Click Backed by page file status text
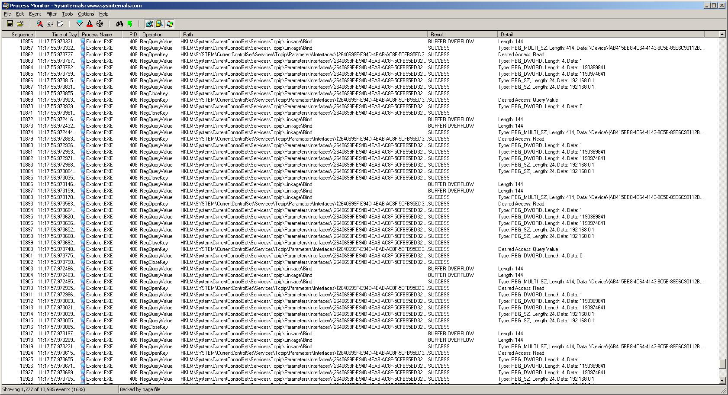Image resolution: width=728 pixels, height=395 pixels. (x=140, y=389)
